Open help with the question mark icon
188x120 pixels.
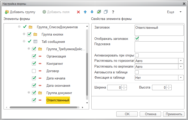pos(113,12)
